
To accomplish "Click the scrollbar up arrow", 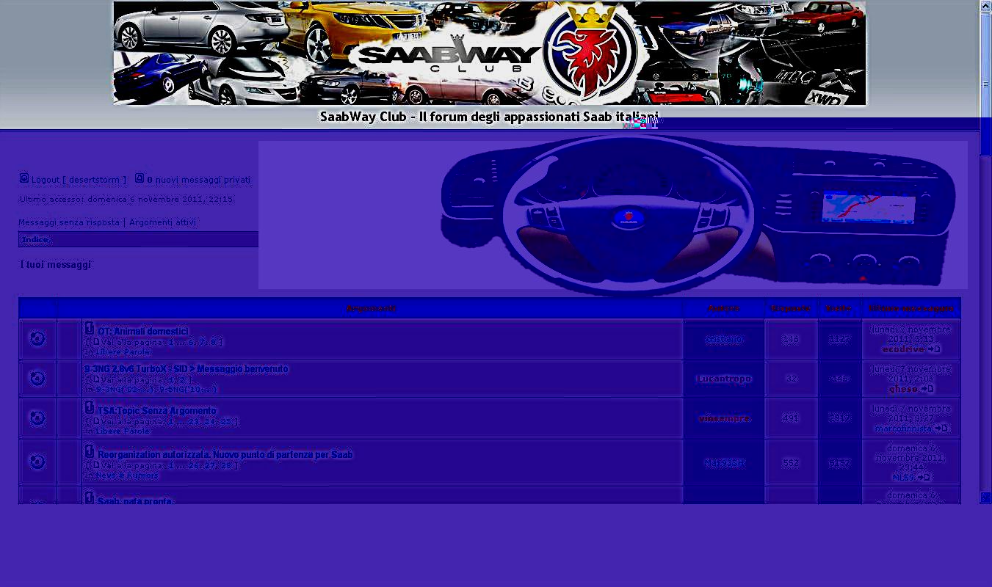I will (x=985, y=6).
